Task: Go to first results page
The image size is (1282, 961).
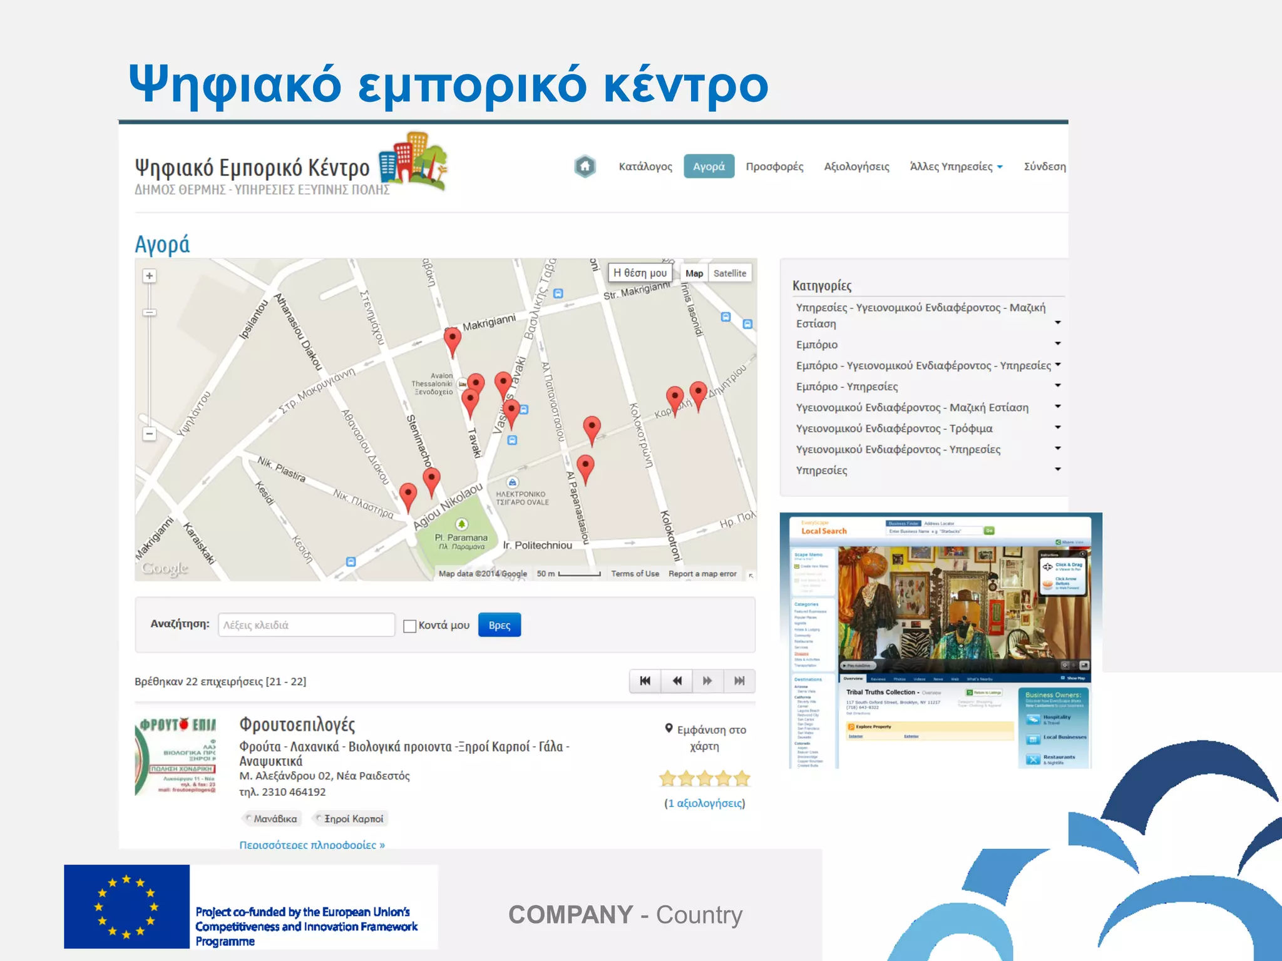Action: (645, 681)
